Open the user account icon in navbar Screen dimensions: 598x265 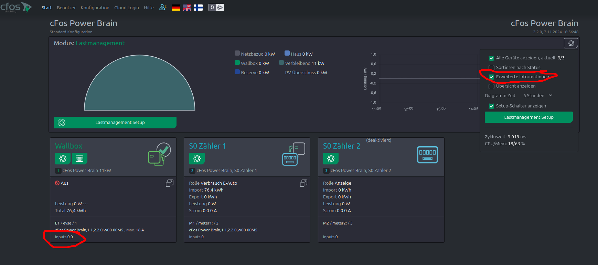tap(163, 7)
